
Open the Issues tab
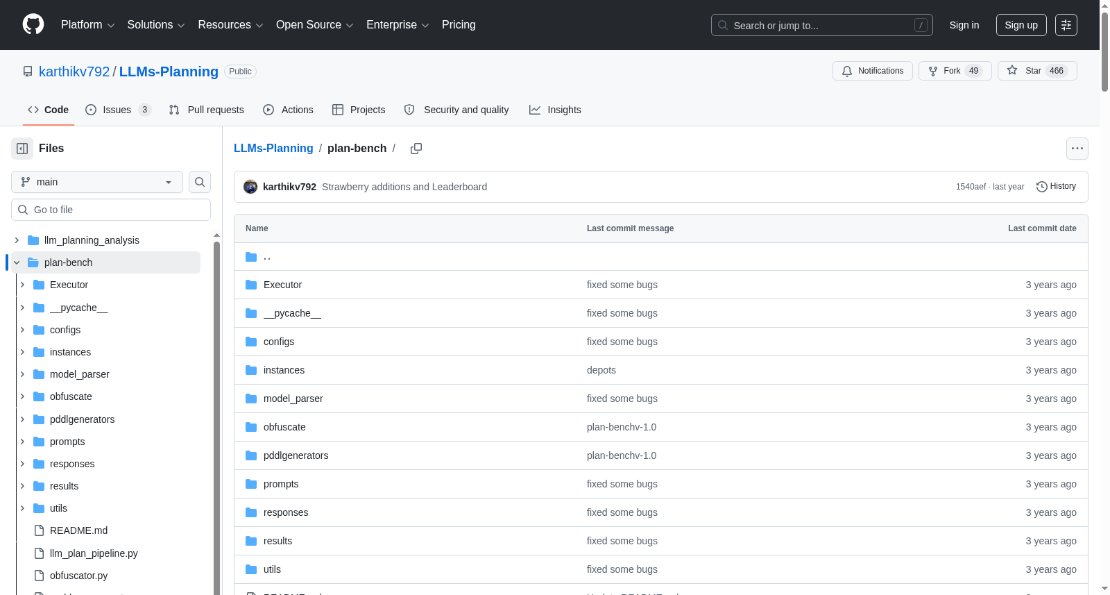tap(118, 110)
